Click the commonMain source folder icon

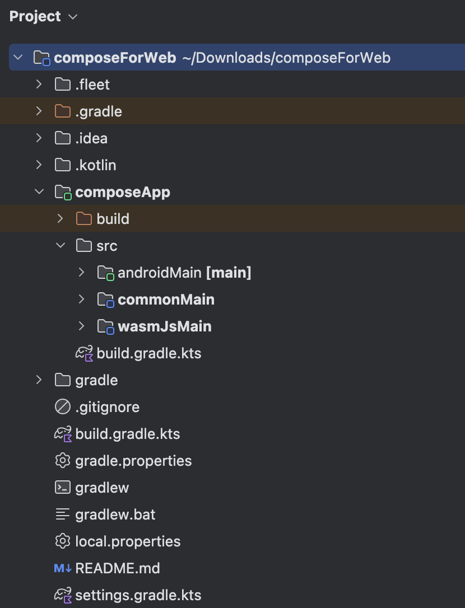pos(105,300)
